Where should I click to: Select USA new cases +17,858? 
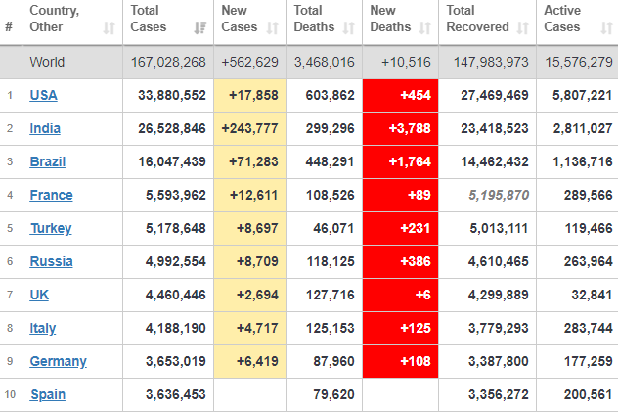tap(253, 95)
